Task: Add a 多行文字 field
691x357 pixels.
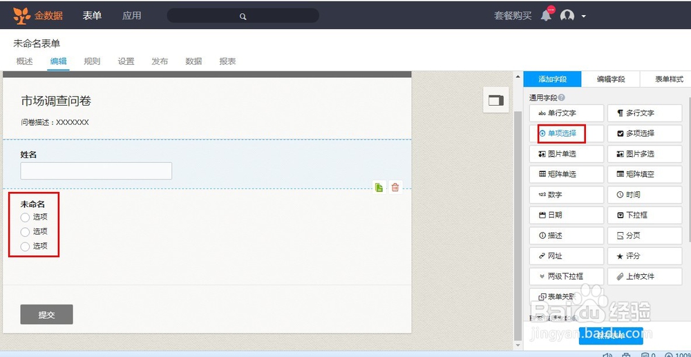Action: click(x=645, y=113)
